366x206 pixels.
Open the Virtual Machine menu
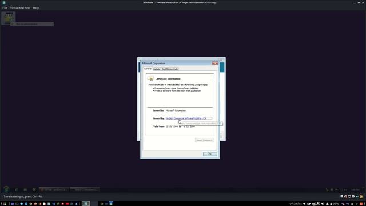[x=20, y=8]
